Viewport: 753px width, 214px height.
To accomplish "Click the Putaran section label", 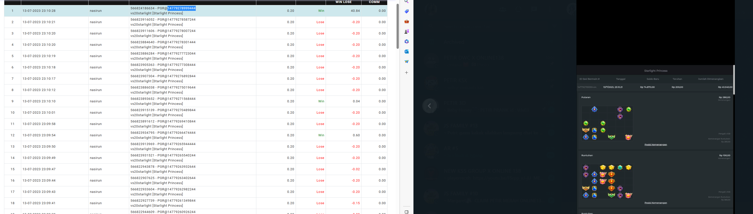I will [586, 97].
